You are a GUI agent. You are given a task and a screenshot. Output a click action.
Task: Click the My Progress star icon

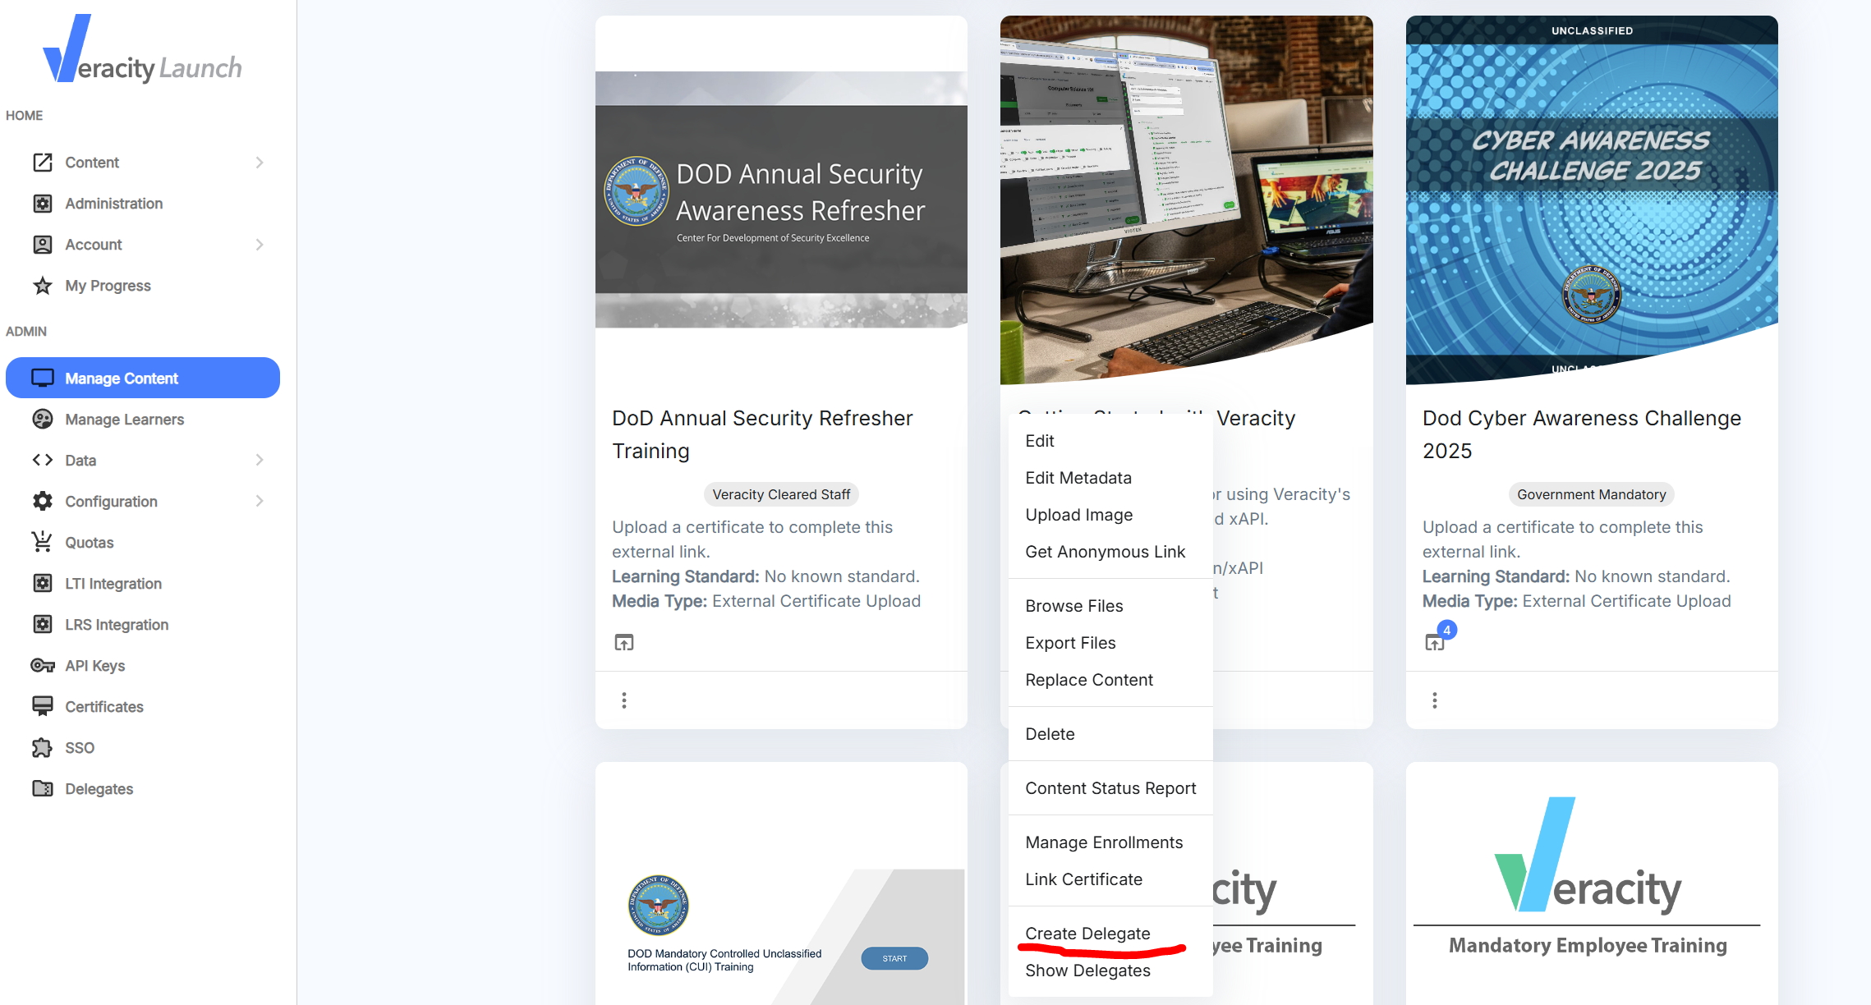(x=43, y=286)
